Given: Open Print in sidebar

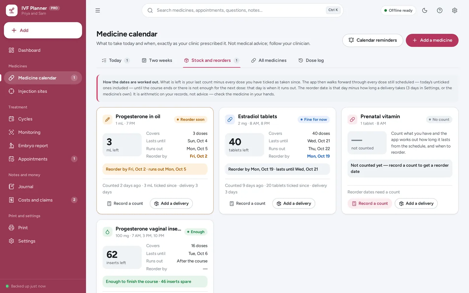Looking at the screenshot, I should pyautogui.click(x=43, y=228).
